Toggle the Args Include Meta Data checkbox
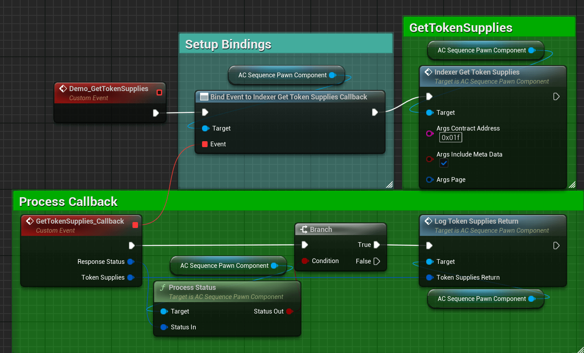Image resolution: width=584 pixels, height=353 pixels. 444,163
